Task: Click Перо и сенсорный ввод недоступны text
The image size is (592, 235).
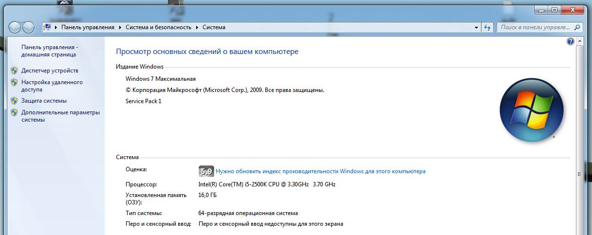Action: point(271,224)
